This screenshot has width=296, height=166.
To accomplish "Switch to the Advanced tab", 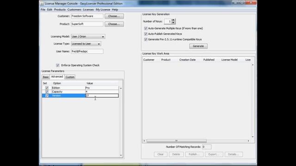I will [x=57, y=77].
